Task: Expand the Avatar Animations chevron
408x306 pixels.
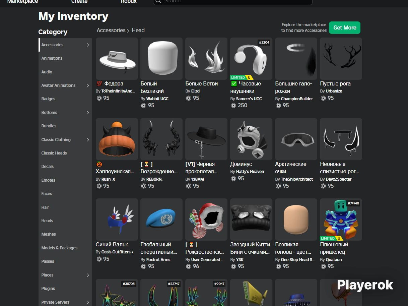Action: [x=88, y=85]
